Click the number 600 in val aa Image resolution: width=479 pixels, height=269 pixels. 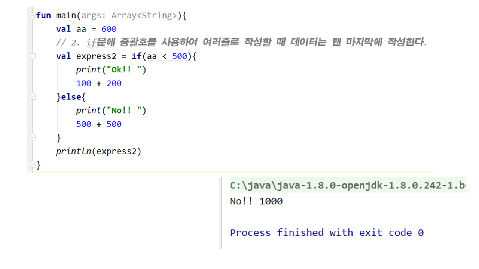[x=109, y=29]
